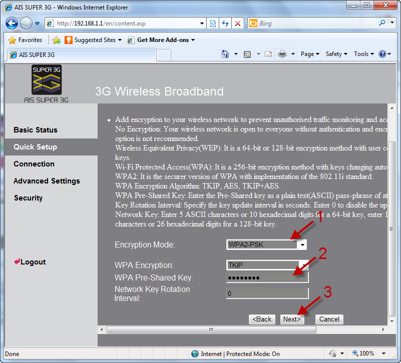Open a new blank tab
The image size is (401, 363).
[164, 55]
